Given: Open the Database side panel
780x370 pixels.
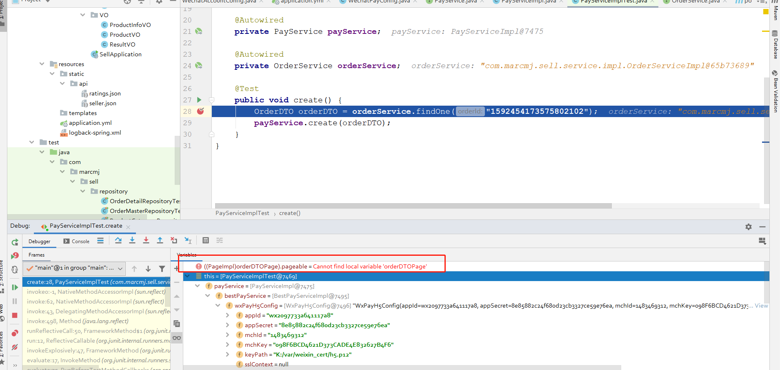Looking at the screenshot, I should click(775, 45).
